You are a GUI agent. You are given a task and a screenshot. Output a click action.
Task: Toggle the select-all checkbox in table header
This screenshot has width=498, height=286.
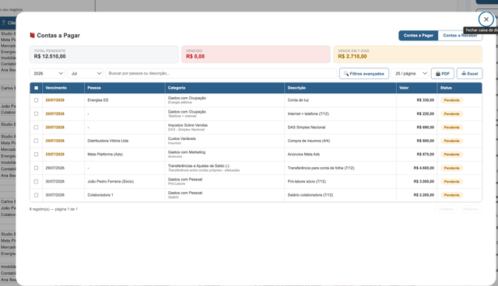point(37,88)
